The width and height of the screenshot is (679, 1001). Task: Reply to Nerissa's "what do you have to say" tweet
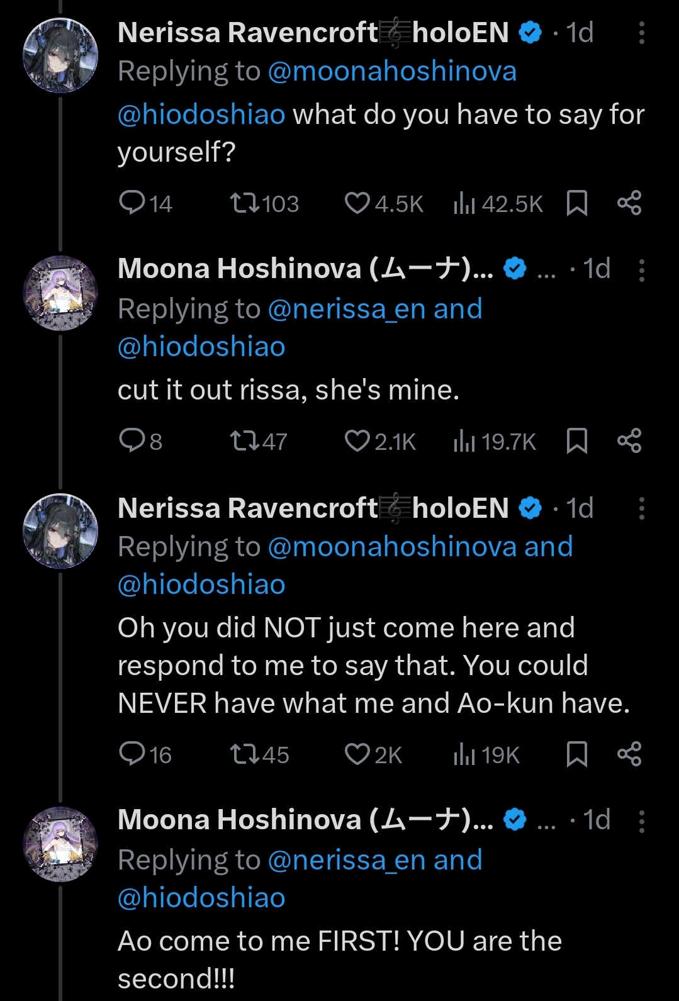point(133,203)
